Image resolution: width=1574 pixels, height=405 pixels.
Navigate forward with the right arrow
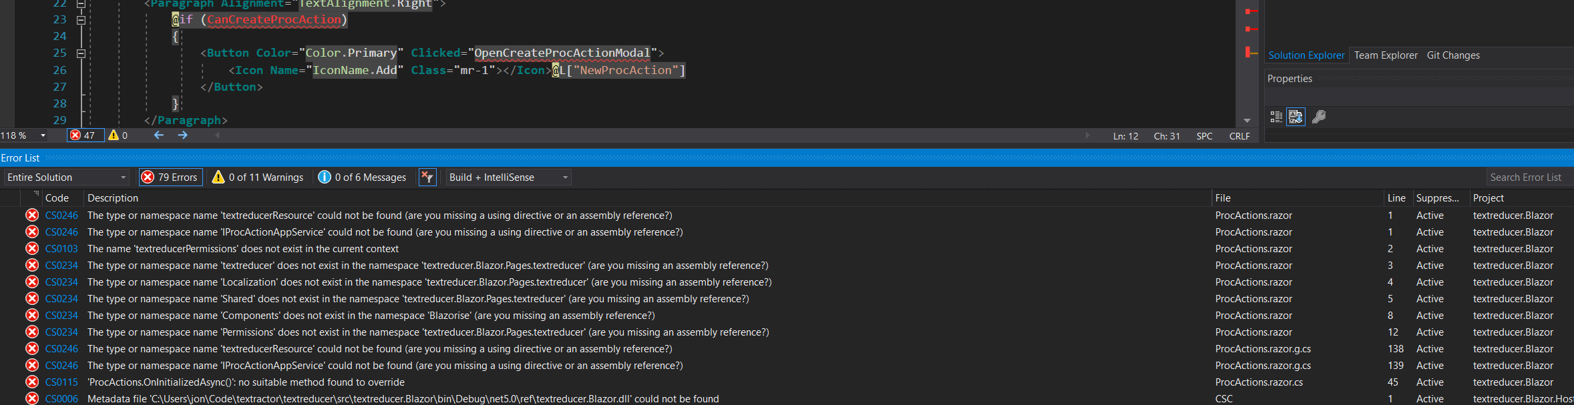coord(182,135)
